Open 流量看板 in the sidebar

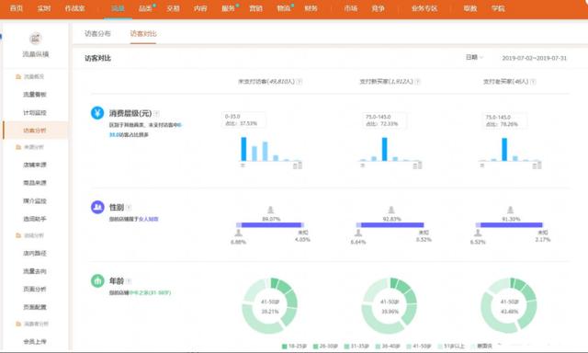35,95
